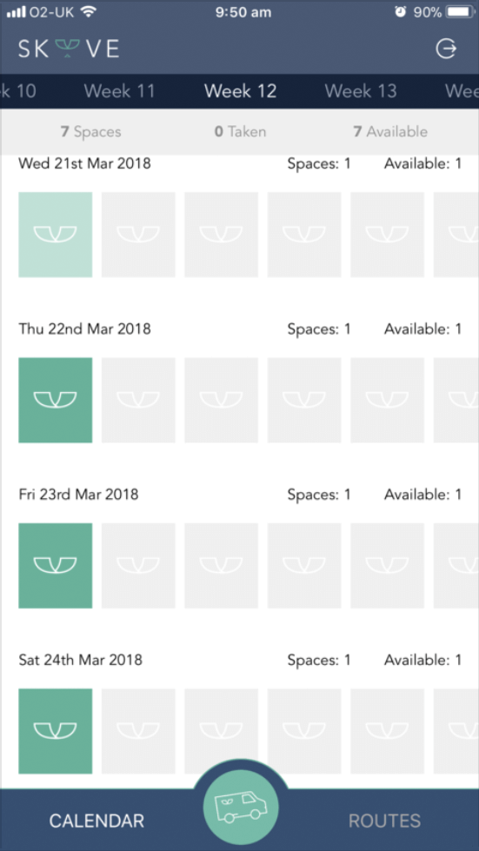Toggle the green slot for Thu 22nd Mar
The height and width of the screenshot is (851, 479).
coord(56,400)
